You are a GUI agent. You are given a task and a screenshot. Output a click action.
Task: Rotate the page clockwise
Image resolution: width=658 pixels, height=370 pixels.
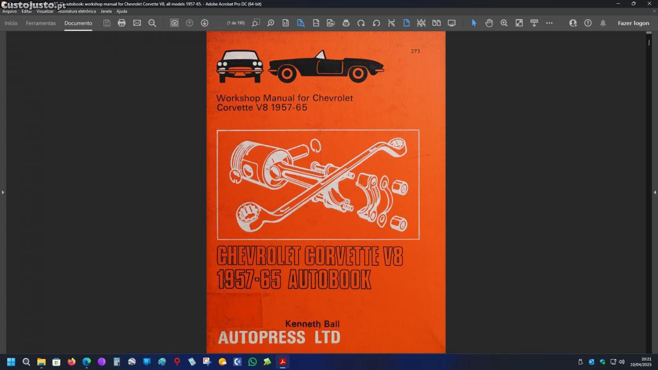click(361, 23)
